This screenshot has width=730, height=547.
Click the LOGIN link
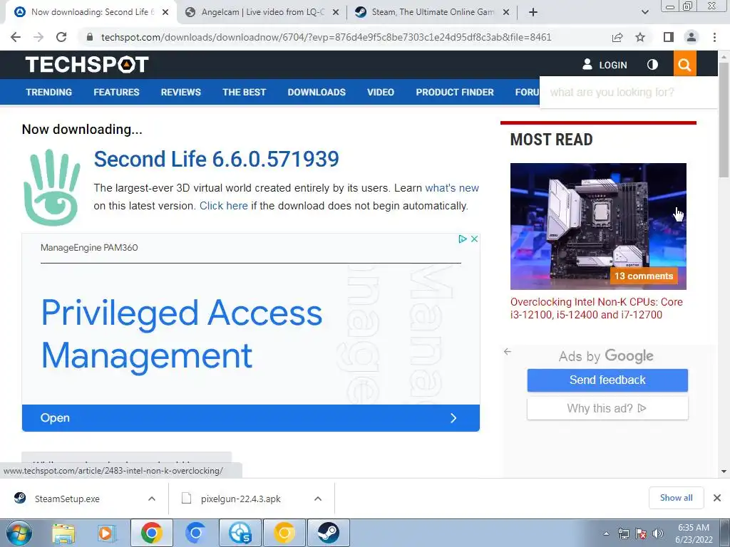[x=605, y=65]
